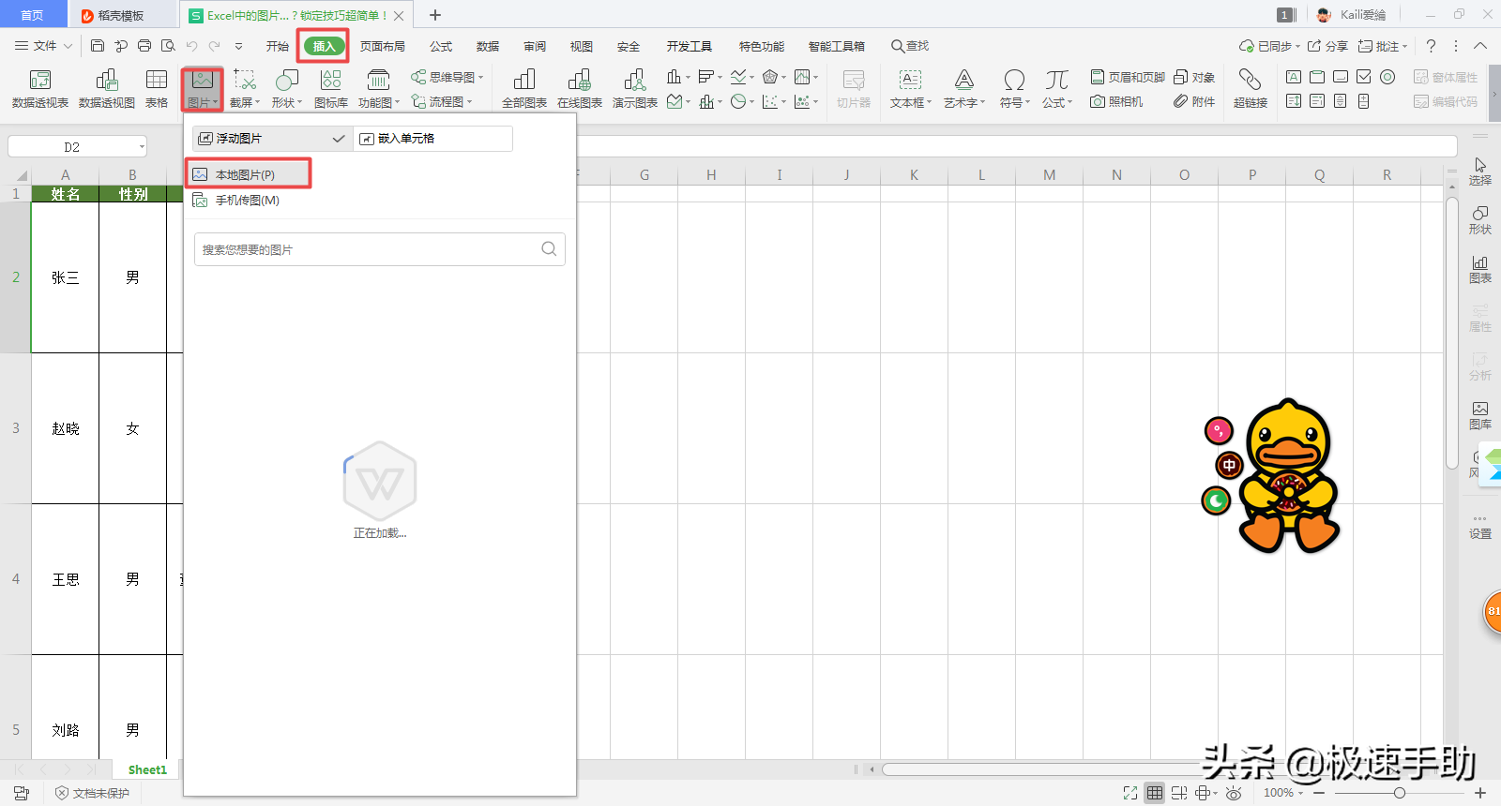Collapse the ribbon with the chevron
Screen dimensions: 1501x806
[1480, 45]
